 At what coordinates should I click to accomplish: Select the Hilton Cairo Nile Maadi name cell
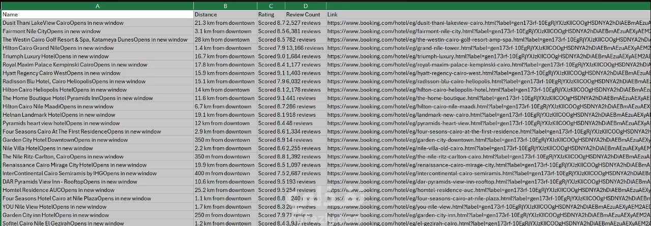(x=97, y=107)
